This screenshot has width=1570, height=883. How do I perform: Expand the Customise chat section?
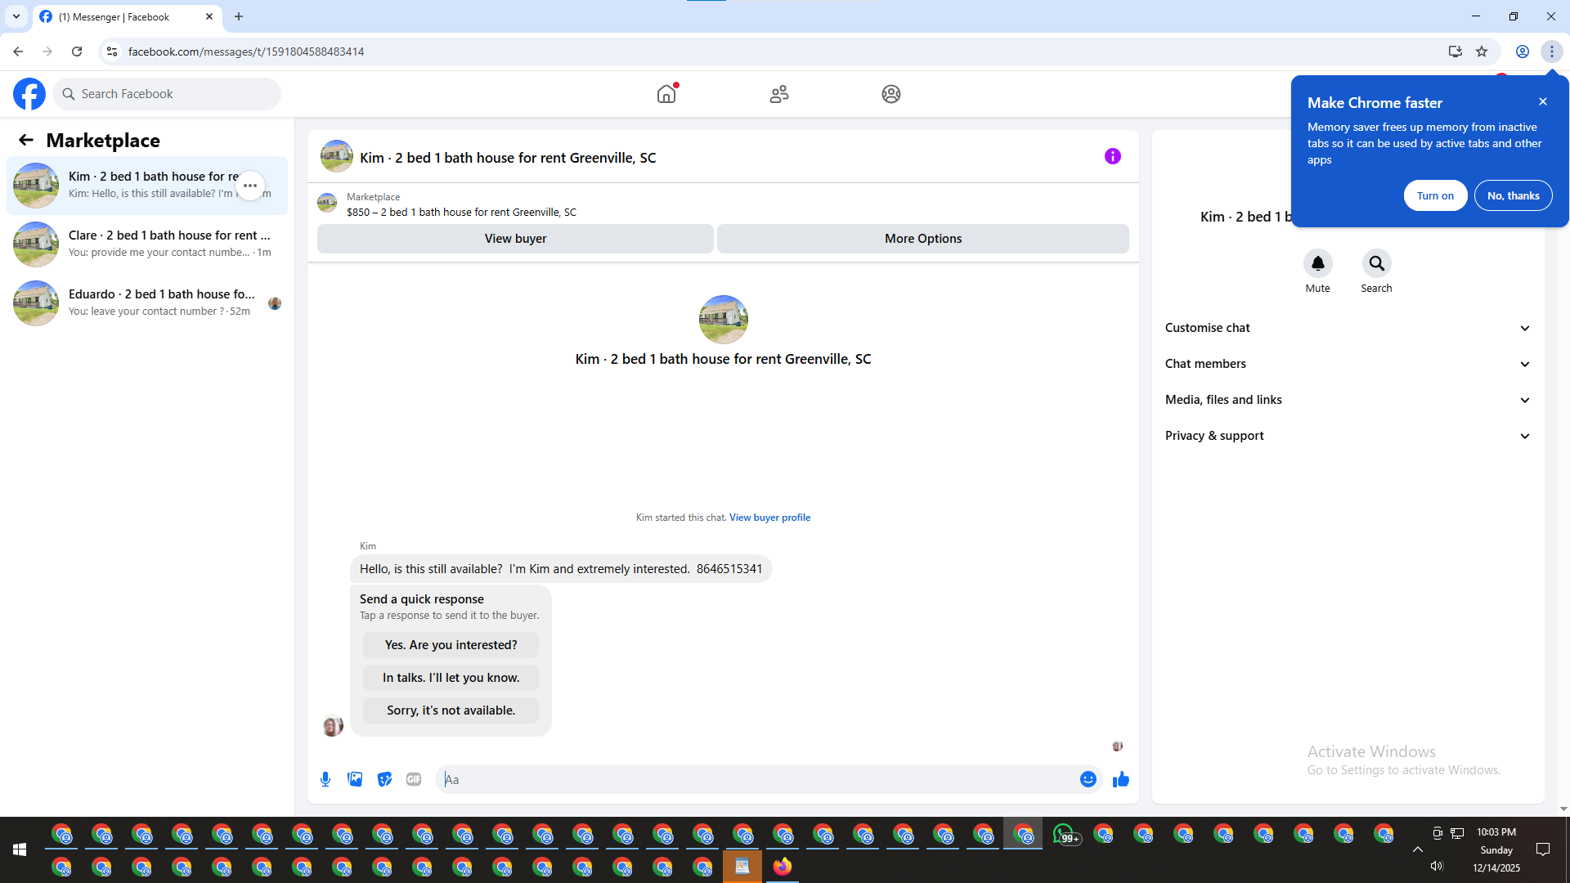tap(1346, 328)
